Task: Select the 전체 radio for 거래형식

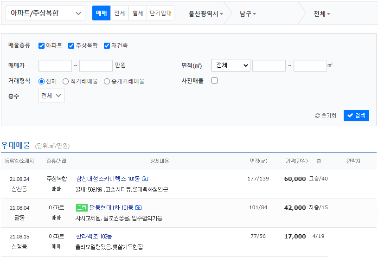Action: pyautogui.click(x=41, y=82)
